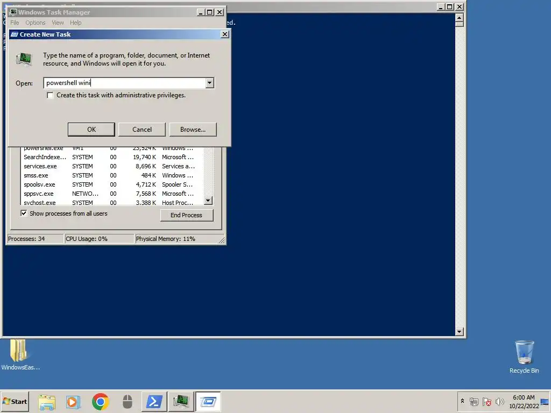Open the Start menu
The height and width of the screenshot is (413, 551).
(x=15, y=401)
